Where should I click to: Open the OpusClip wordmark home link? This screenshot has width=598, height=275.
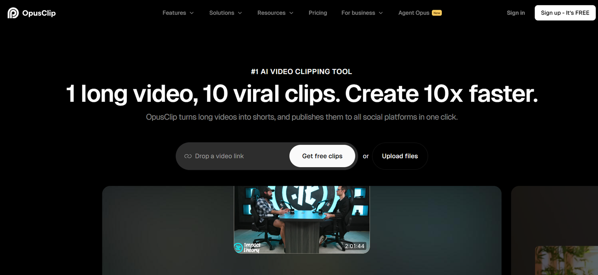pyautogui.click(x=39, y=13)
